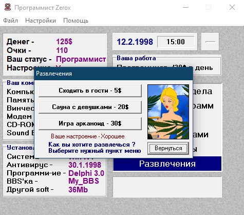Screen dimensions: 244x215
Task: Click the Выберите нужный пункт меню text
Action: [x=95, y=151]
